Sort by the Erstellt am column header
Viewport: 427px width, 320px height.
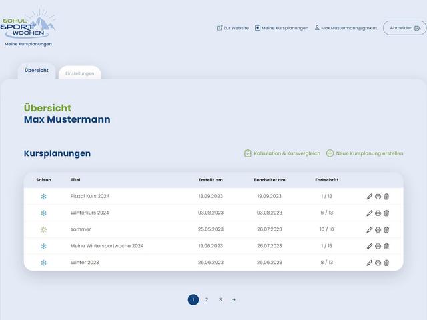(211, 180)
